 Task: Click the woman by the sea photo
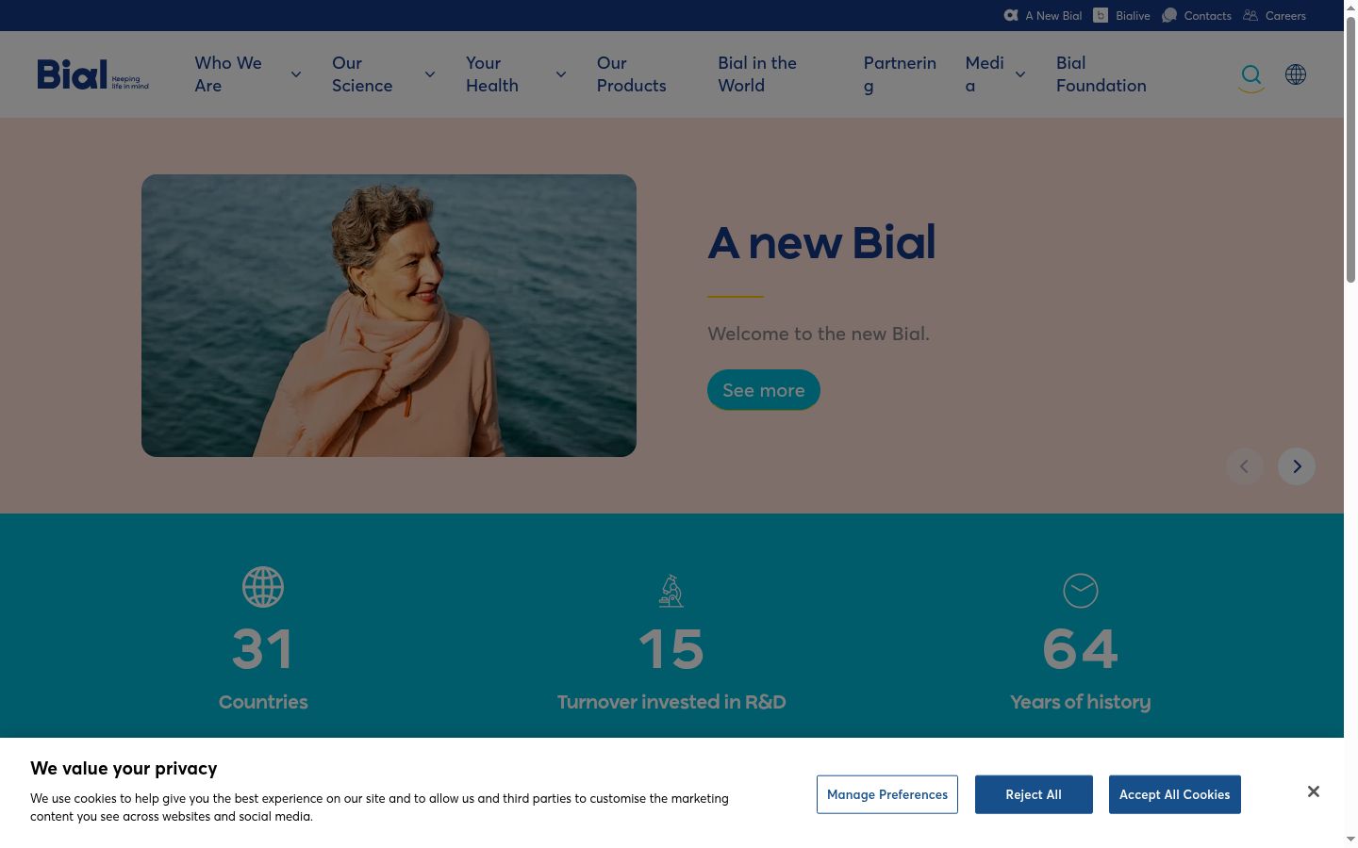tap(389, 316)
